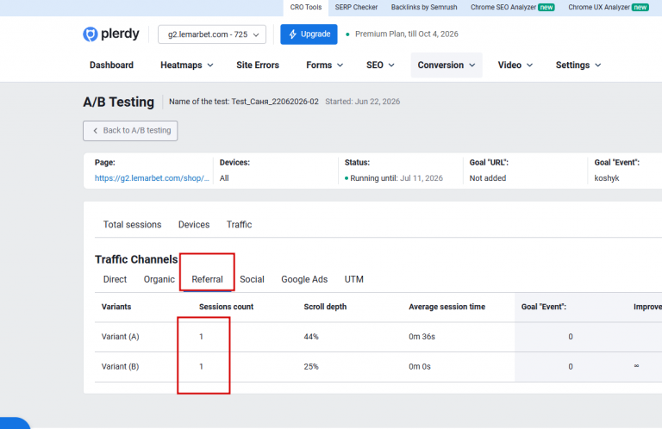Click the Sessions count column header

tap(227, 307)
